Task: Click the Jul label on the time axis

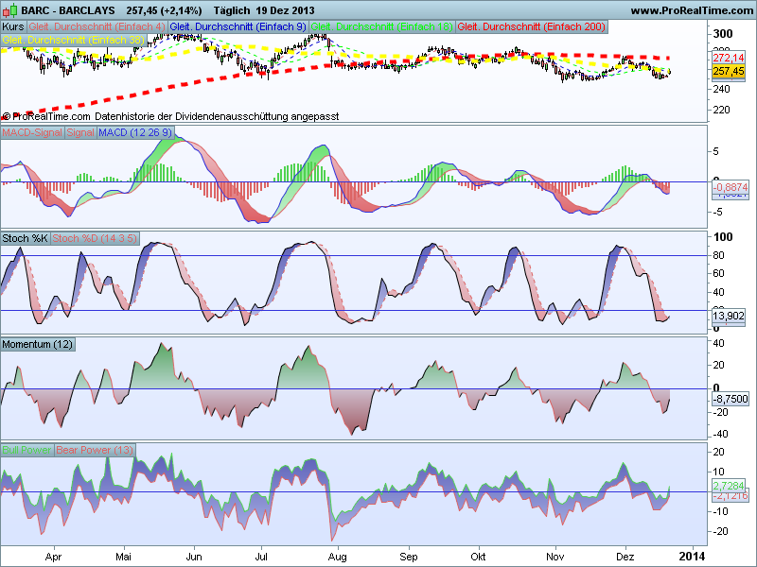Action: (x=261, y=557)
